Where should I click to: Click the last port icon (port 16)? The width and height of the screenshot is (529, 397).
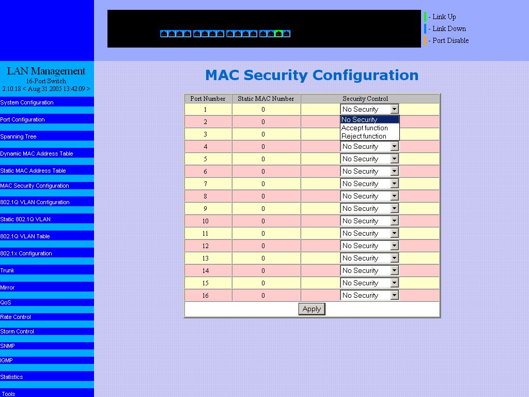(x=287, y=34)
